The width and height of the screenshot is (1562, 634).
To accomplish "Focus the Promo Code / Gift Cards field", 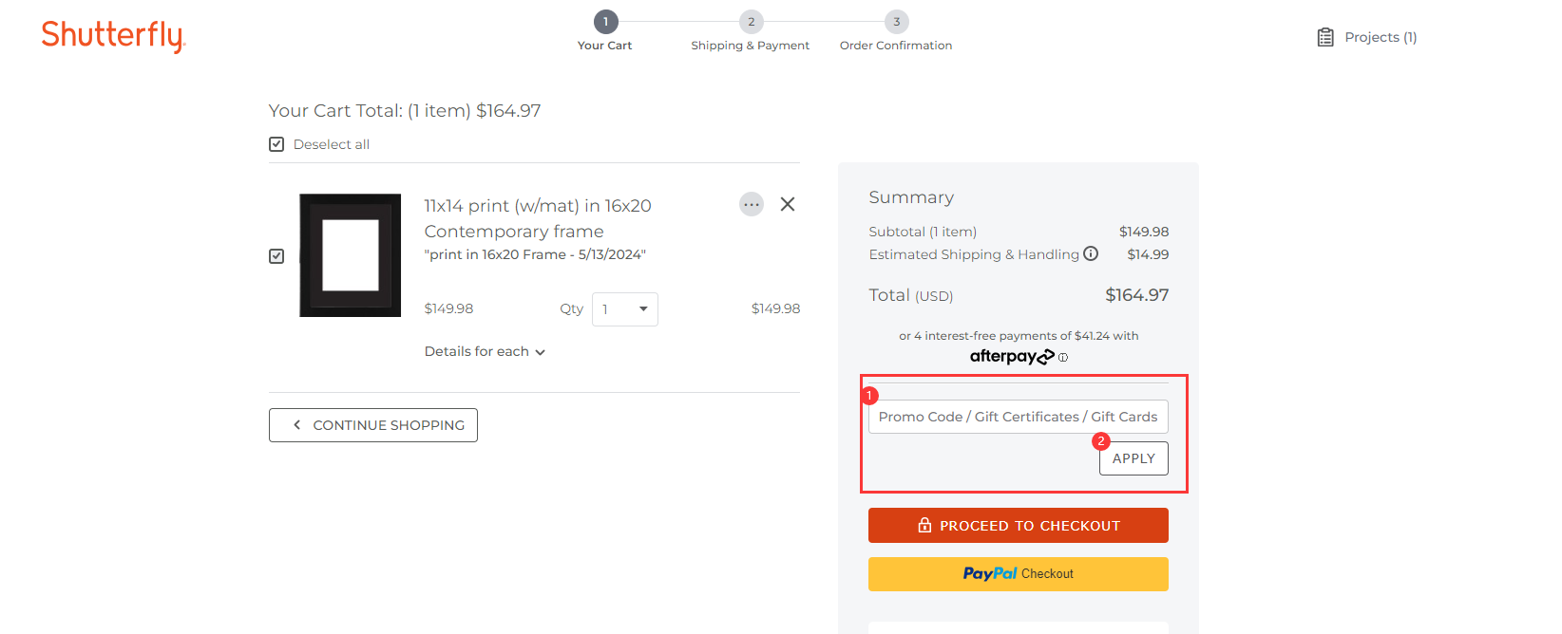I will [x=1019, y=417].
